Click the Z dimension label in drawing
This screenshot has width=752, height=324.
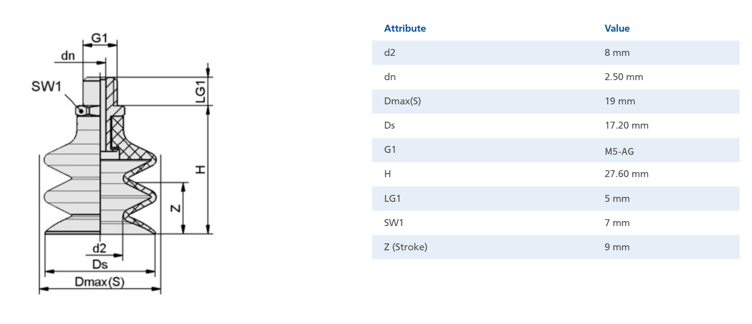175,208
